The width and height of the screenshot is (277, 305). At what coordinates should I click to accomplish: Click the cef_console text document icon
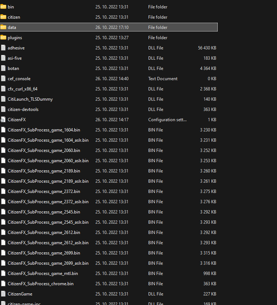click(x=3, y=79)
